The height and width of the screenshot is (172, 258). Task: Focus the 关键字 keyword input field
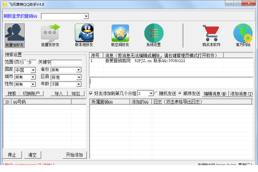point(66,62)
